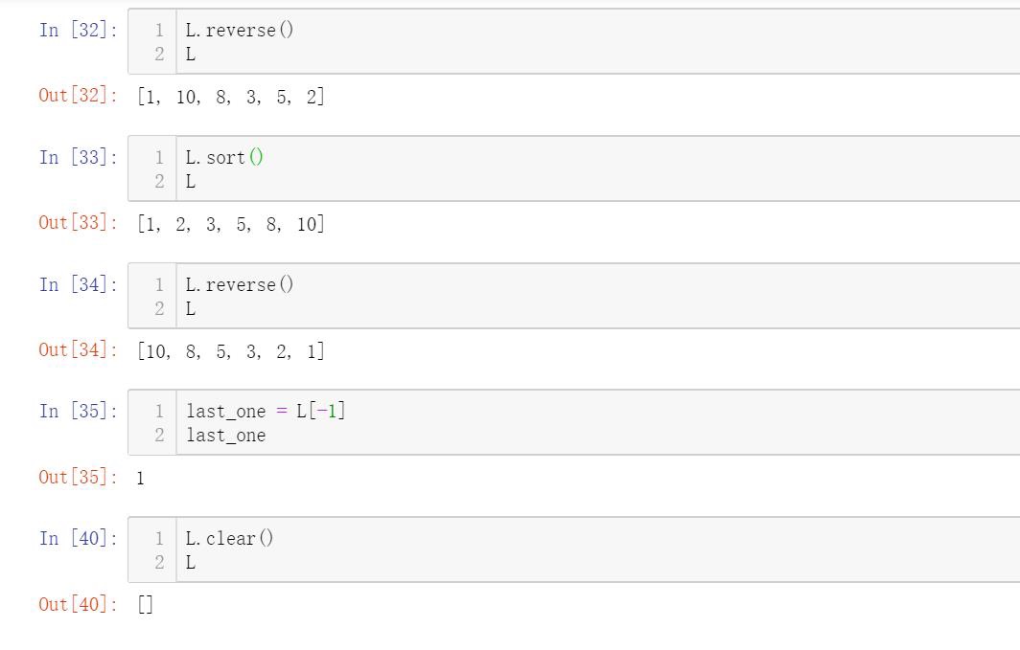Click the Out[34] output prompt
This screenshot has height=650, width=1020.
pyautogui.click(x=78, y=350)
